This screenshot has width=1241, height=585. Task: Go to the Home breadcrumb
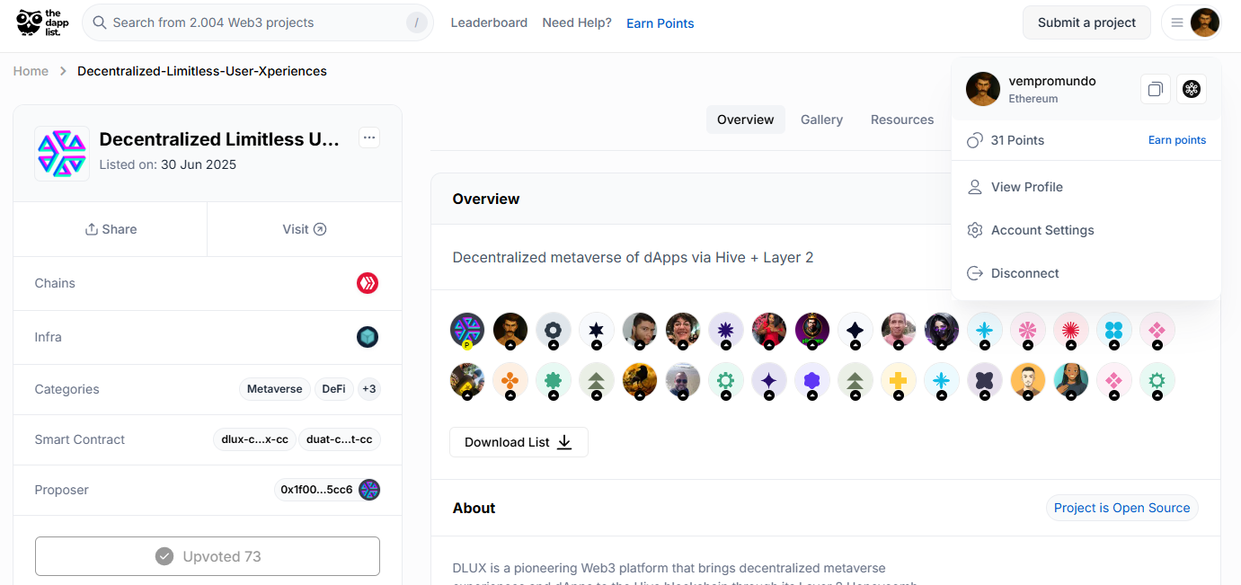(31, 71)
